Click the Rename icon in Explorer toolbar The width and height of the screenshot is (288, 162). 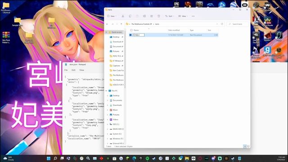[144, 16]
